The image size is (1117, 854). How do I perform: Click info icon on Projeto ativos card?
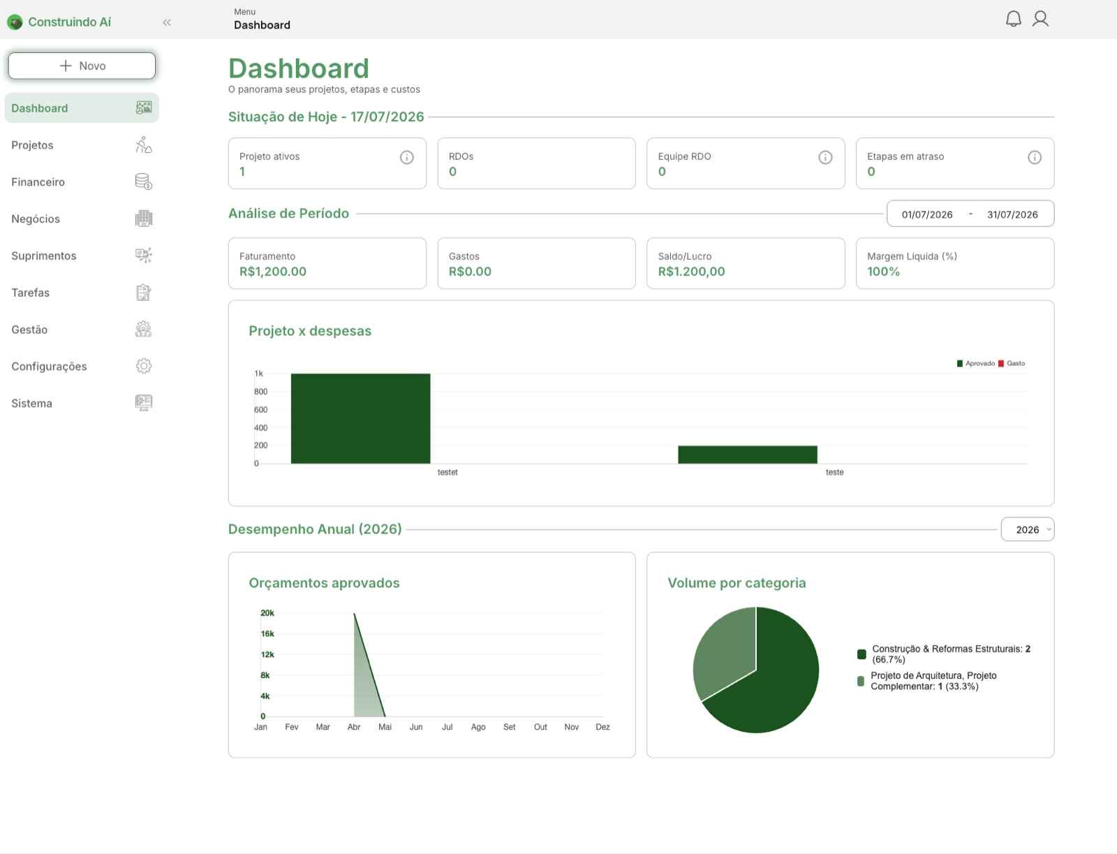tap(406, 158)
